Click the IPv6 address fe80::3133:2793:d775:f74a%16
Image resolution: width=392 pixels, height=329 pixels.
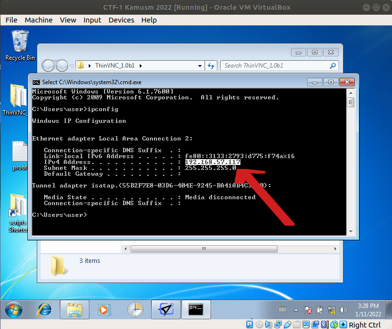(x=240, y=156)
